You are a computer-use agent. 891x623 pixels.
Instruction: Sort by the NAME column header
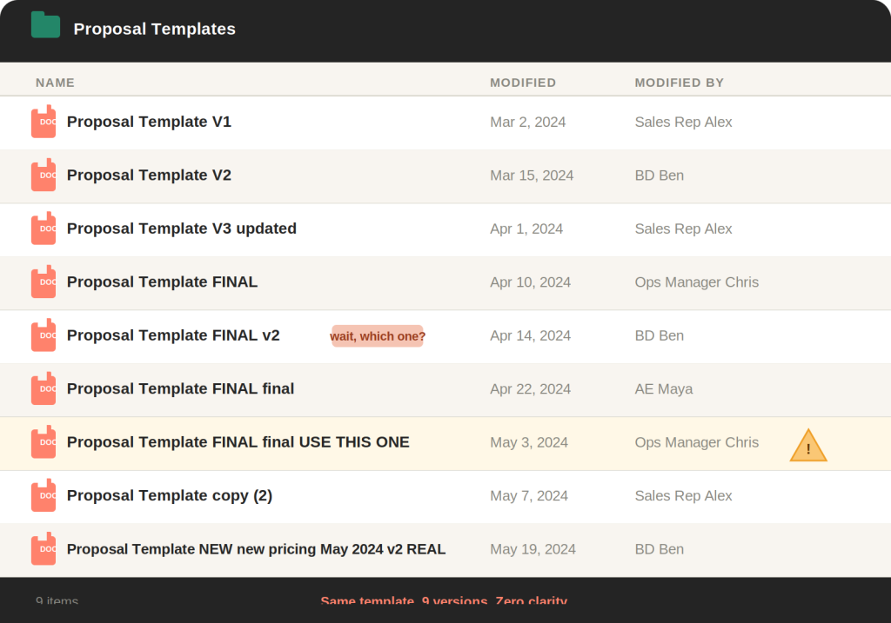[55, 83]
